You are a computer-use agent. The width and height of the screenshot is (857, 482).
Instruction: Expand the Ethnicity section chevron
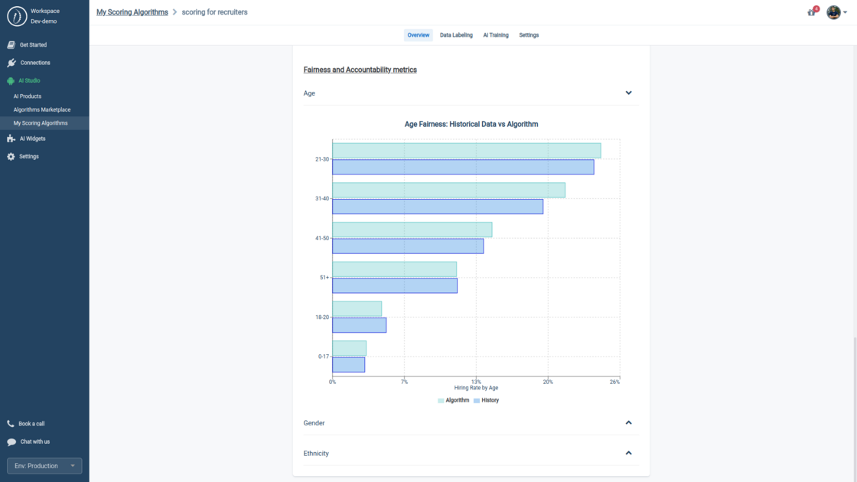628,453
